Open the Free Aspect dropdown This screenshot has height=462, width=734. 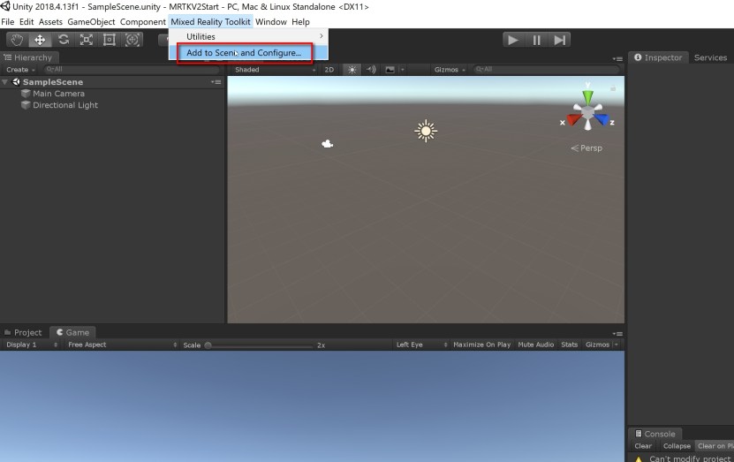point(122,345)
